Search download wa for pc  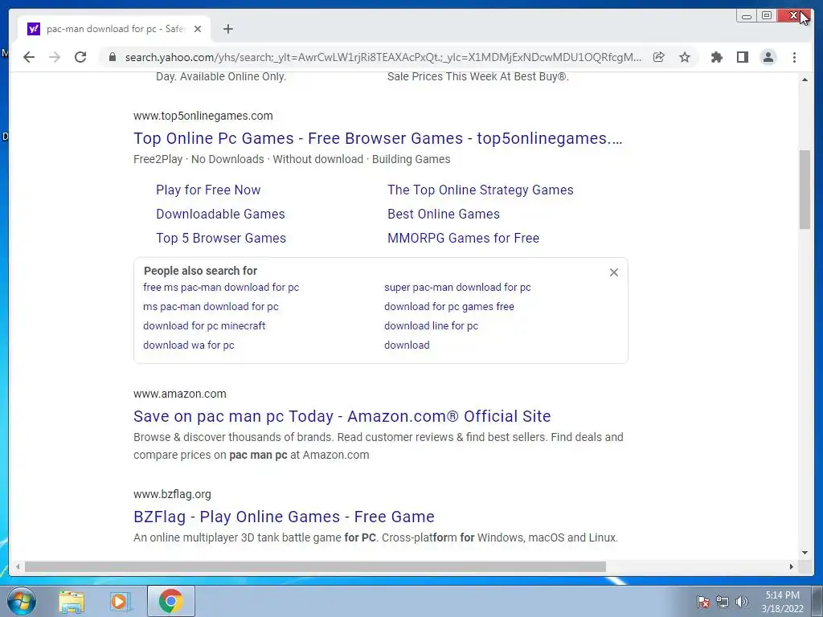pos(188,345)
